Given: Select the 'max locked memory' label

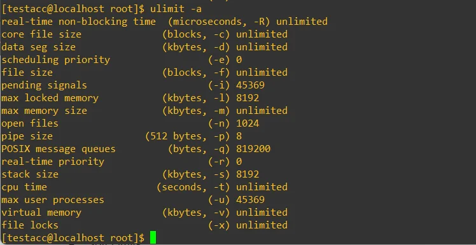Looking at the screenshot, I should [50, 98].
